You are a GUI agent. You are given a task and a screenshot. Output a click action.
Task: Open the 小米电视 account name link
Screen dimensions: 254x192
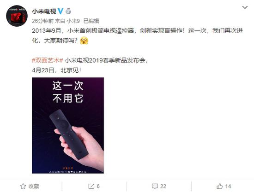(x=44, y=12)
